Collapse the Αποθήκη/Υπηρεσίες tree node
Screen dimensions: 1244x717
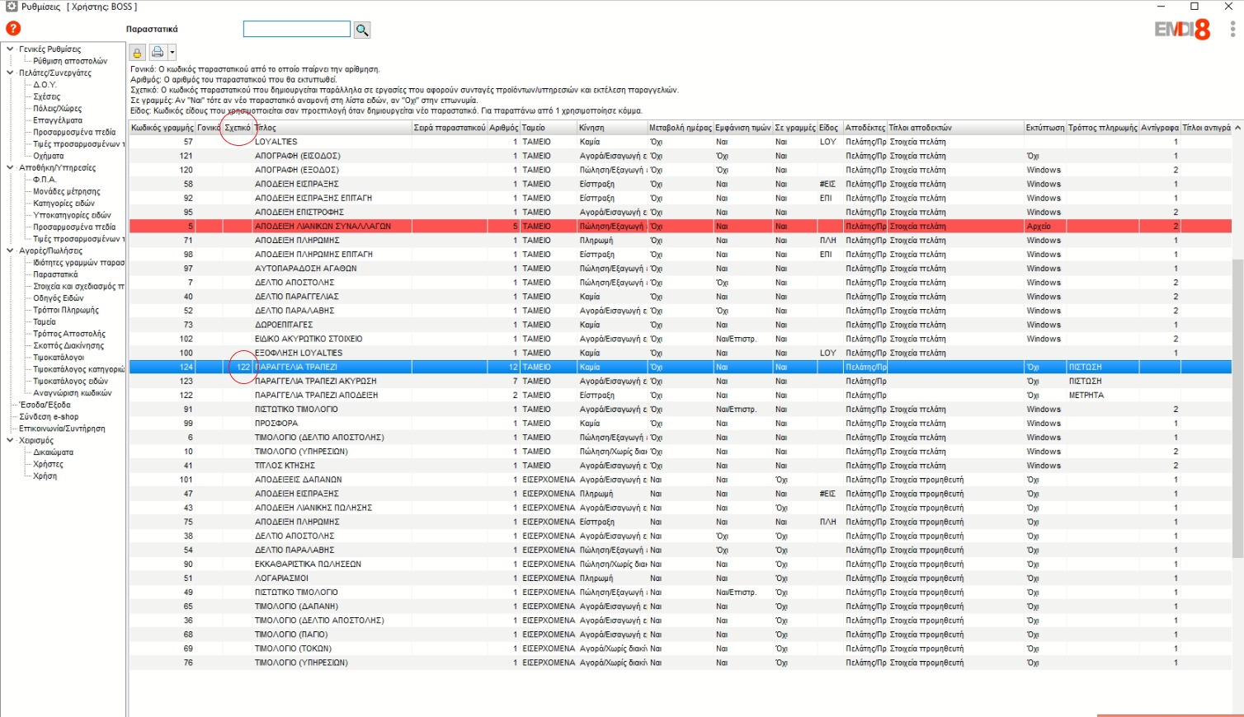tap(10, 167)
